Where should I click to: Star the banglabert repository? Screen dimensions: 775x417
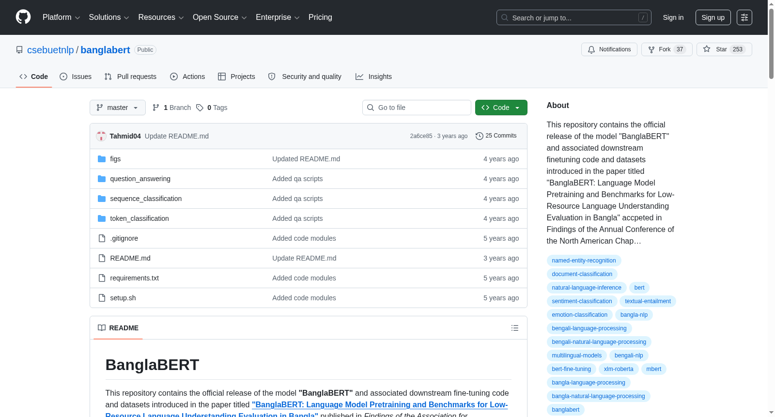click(x=724, y=49)
